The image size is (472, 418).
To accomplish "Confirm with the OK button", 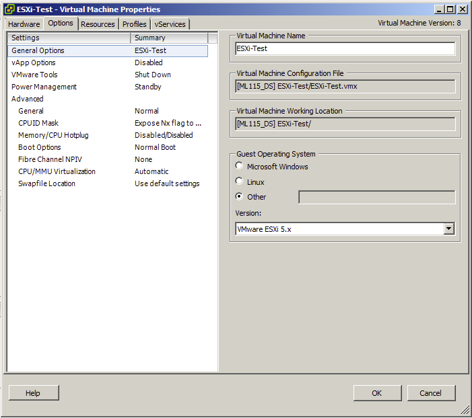I will coord(378,393).
